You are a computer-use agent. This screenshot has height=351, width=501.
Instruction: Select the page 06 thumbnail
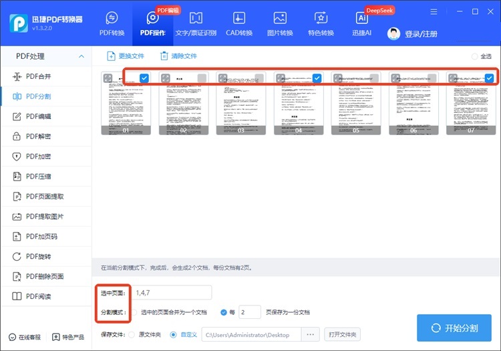pyautogui.click(x=413, y=104)
